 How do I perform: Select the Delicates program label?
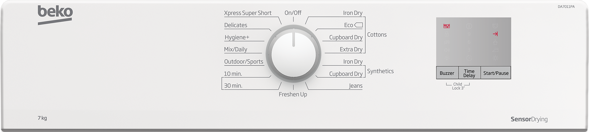coord(236,25)
